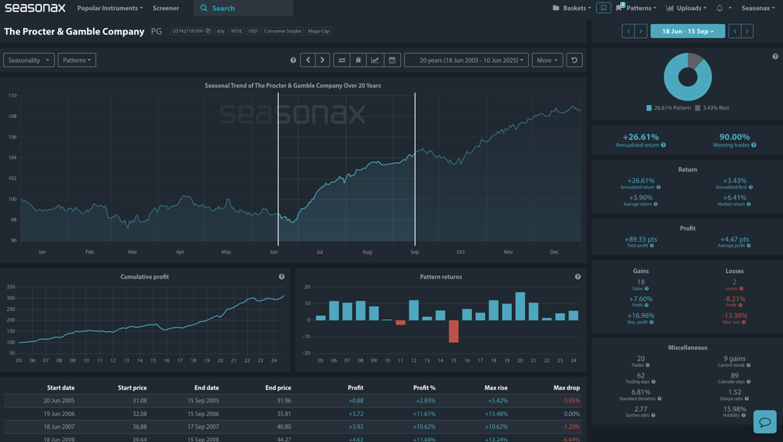Click the USD tag
The width and height of the screenshot is (783, 442).
pyautogui.click(x=253, y=31)
